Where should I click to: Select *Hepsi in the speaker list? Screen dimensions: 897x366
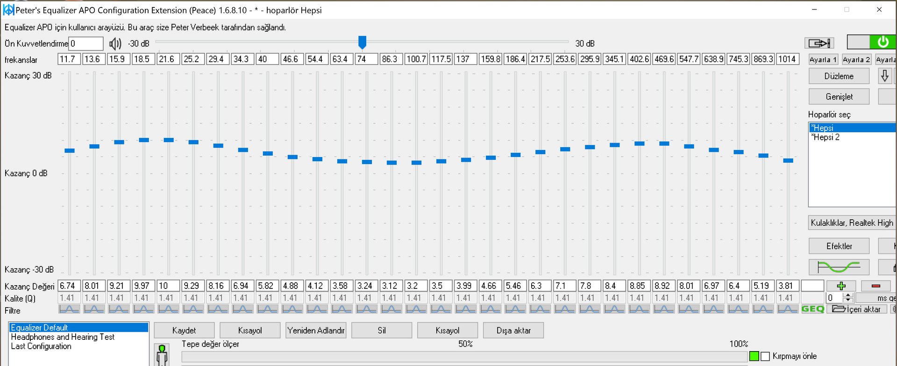853,128
